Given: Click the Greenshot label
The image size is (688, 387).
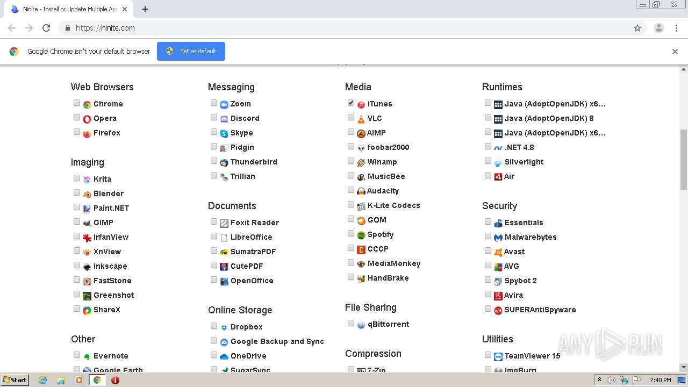Looking at the screenshot, I should coord(114,296).
